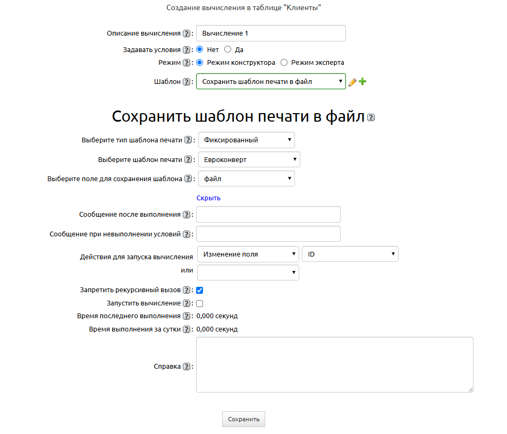507x434 pixels.
Task: Switch to Режим эксперта radio option
Action: click(284, 63)
